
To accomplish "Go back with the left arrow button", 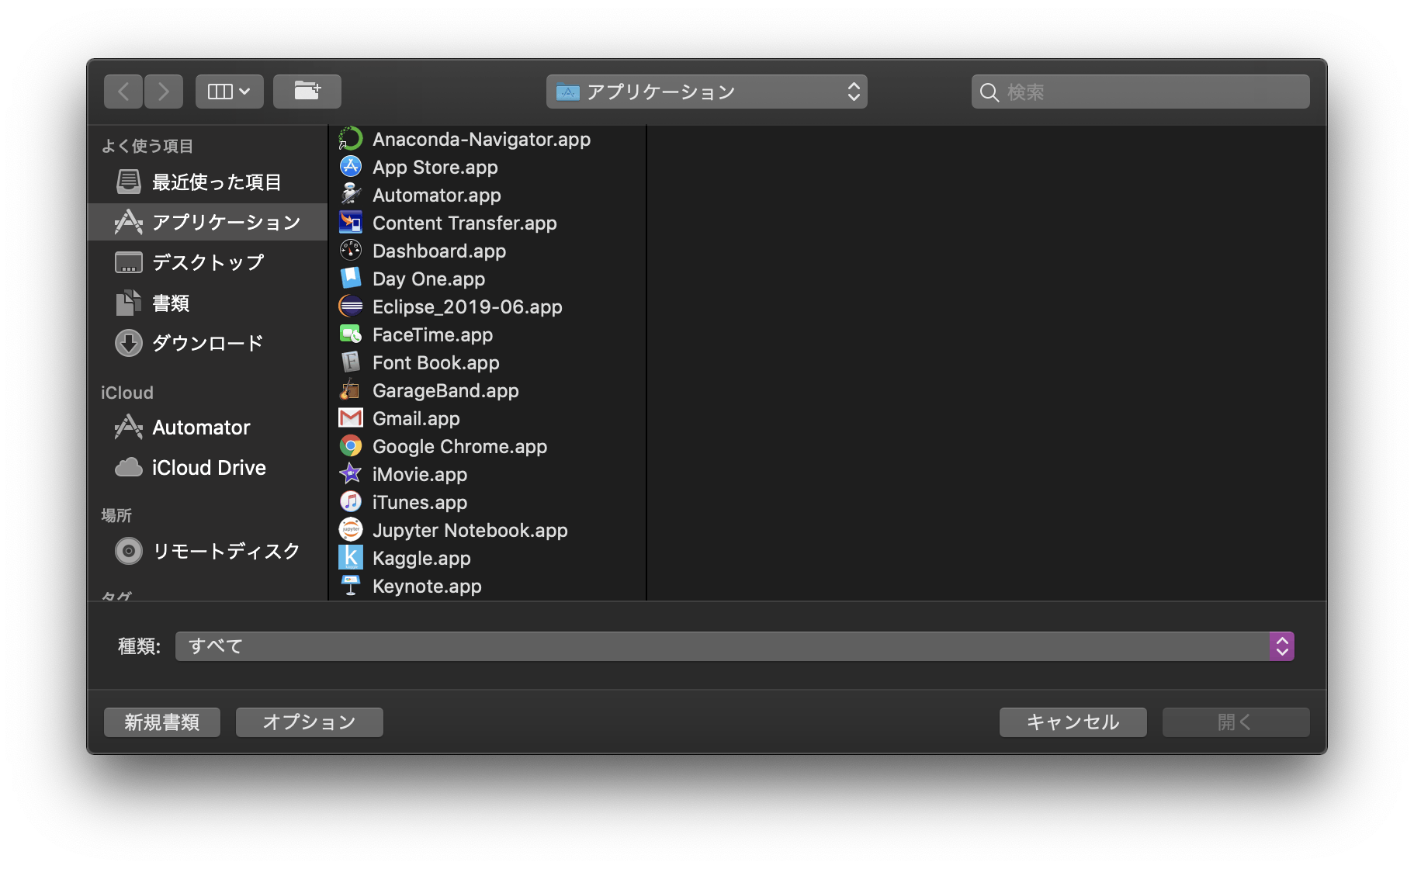I will 123,92.
